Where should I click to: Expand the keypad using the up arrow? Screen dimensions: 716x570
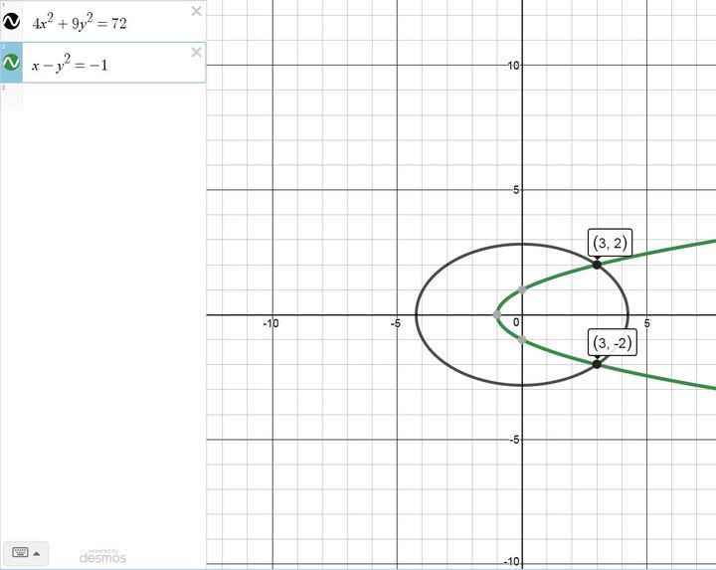click(37, 552)
